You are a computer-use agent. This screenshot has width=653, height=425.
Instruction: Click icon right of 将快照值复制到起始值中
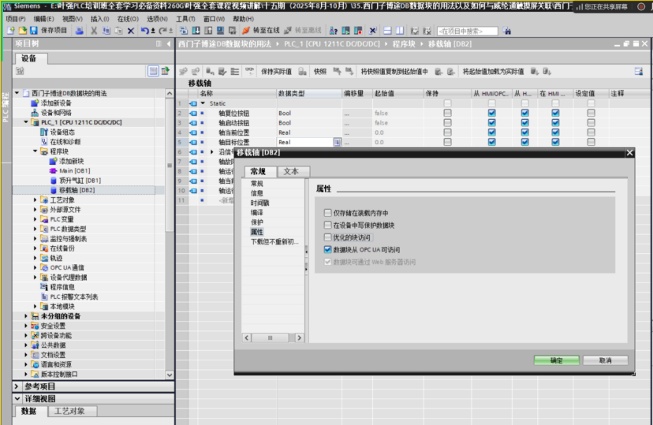click(438, 72)
